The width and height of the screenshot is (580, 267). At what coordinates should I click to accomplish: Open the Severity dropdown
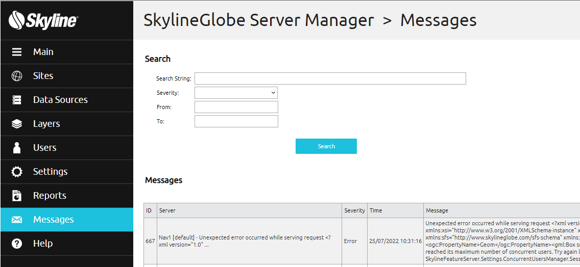[x=236, y=93]
